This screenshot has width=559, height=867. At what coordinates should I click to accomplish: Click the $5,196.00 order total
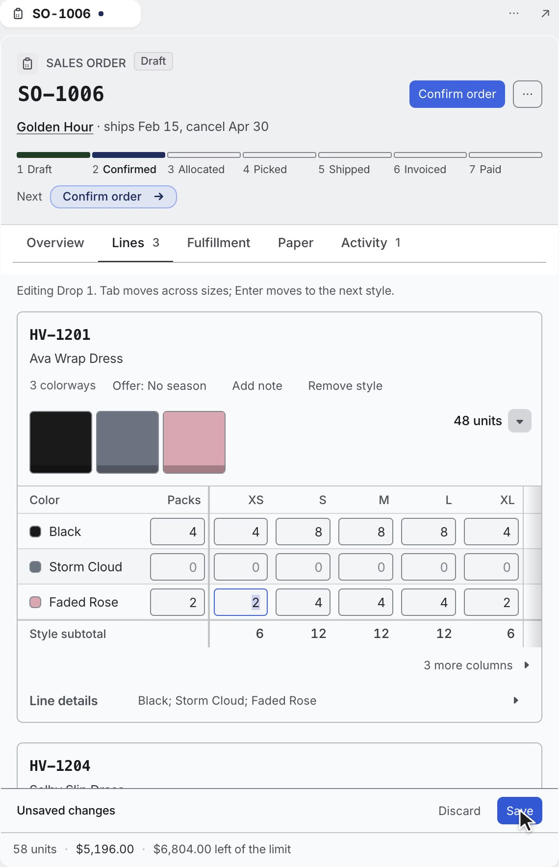coord(105,849)
